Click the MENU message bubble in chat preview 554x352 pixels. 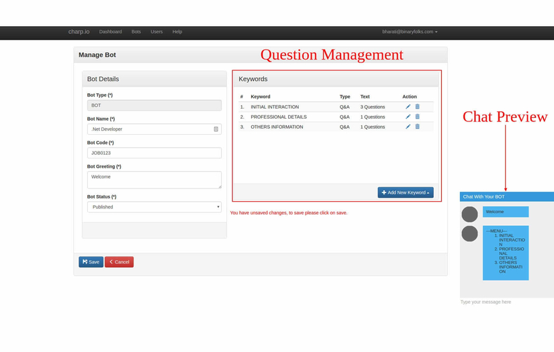(x=506, y=253)
